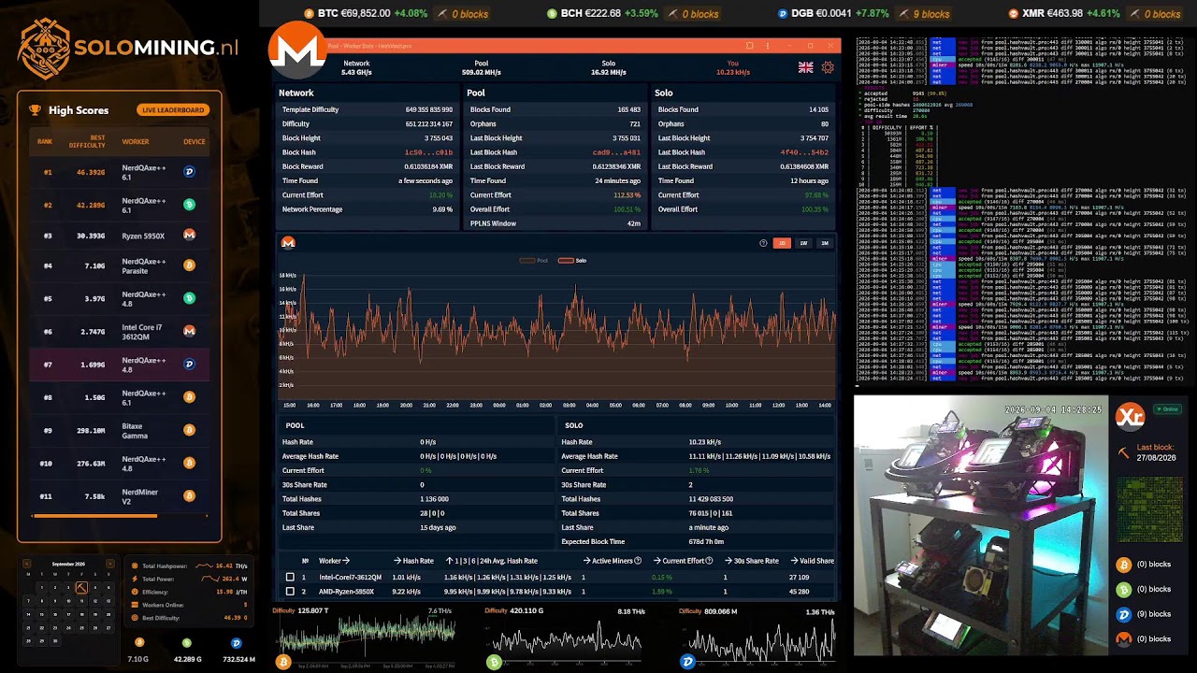Click DigiByte device icon in rank #1 row
The width and height of the screenshot is (1197, 673).
pyautogui.click(x=189, y=172)
